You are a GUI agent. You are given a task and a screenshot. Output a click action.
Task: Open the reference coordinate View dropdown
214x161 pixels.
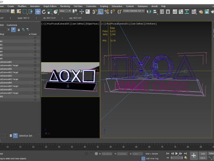(65, 11)
